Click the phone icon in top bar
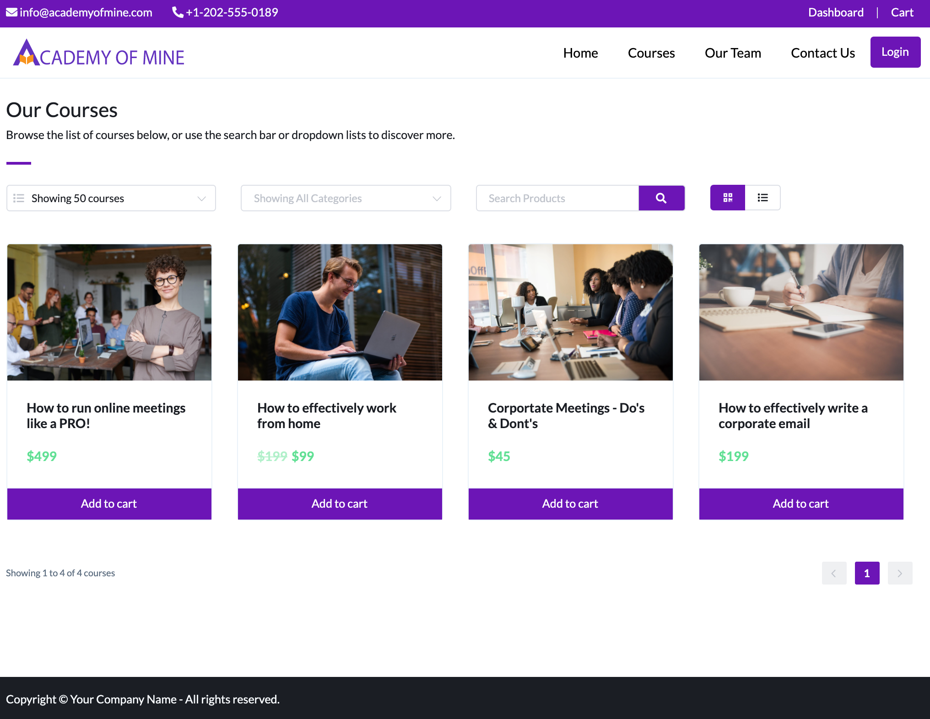930x719 pixels. 178,12
